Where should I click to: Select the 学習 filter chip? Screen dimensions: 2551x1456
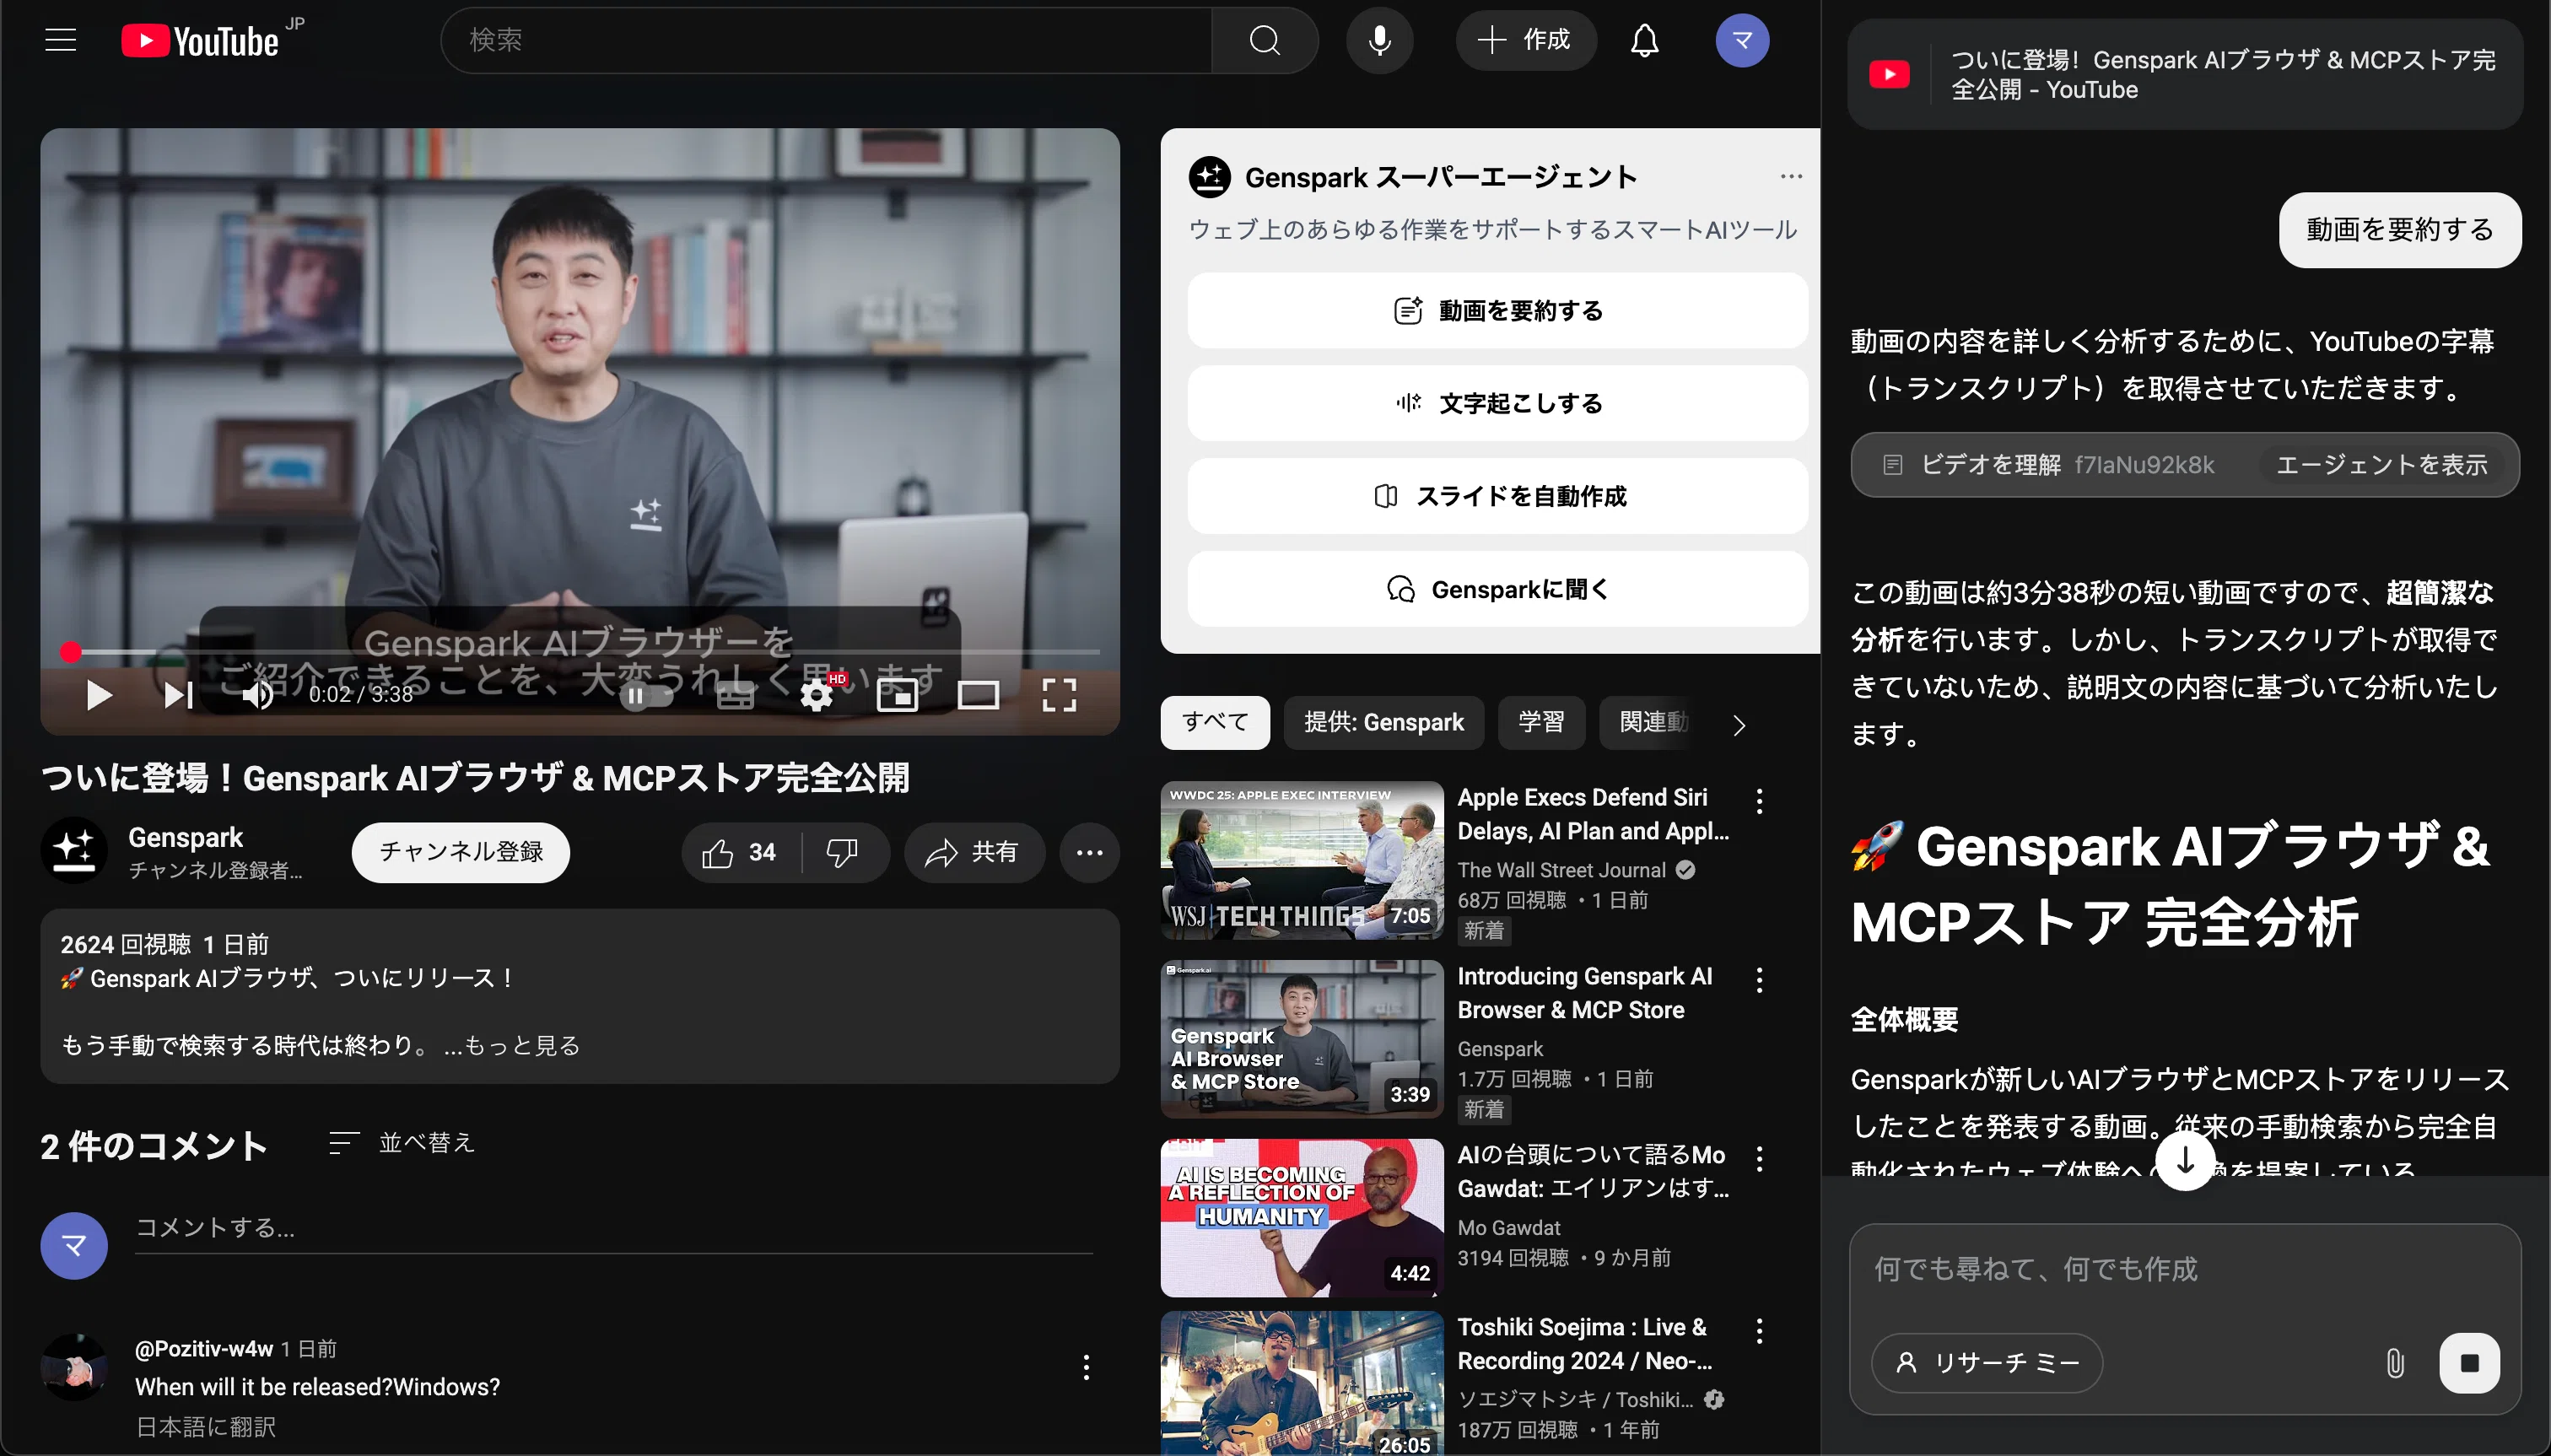(x=1541, y=722)
